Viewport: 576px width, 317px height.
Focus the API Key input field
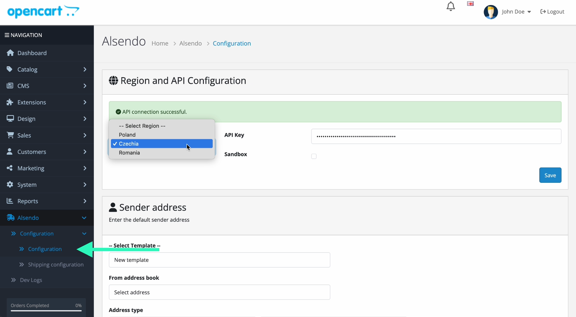436,136
